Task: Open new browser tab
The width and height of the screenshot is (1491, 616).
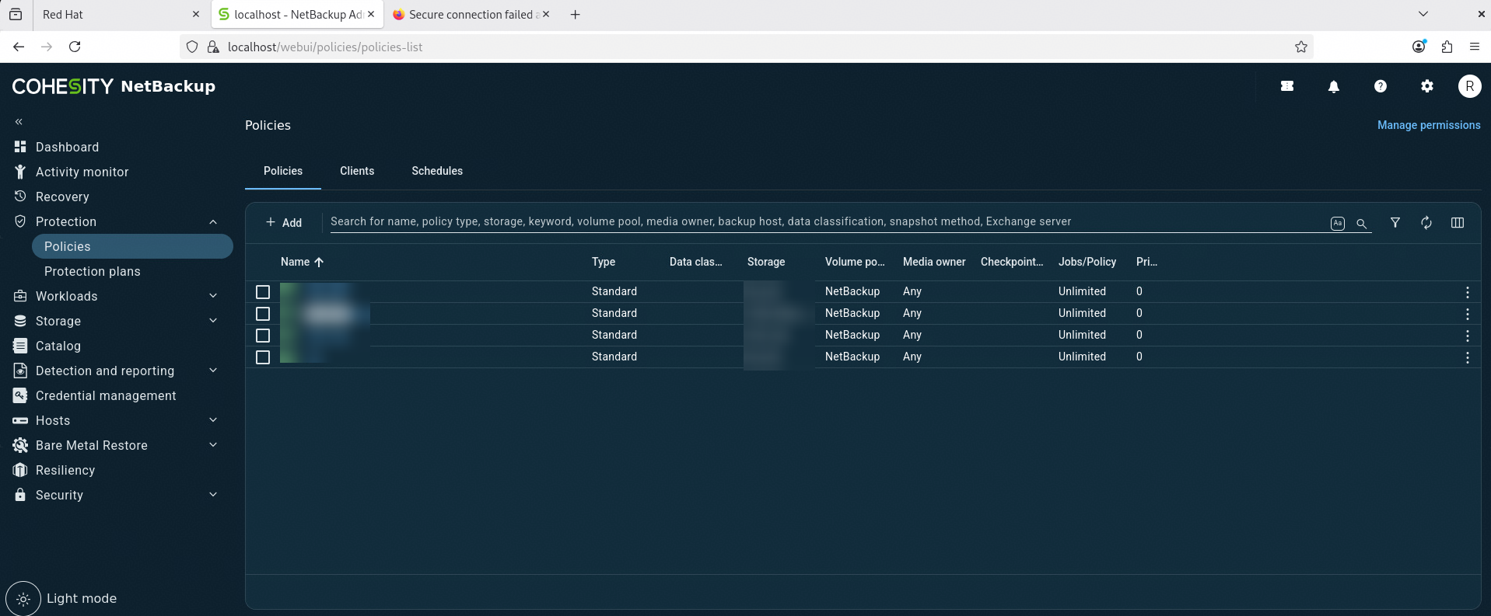Action: pos(575,14)
